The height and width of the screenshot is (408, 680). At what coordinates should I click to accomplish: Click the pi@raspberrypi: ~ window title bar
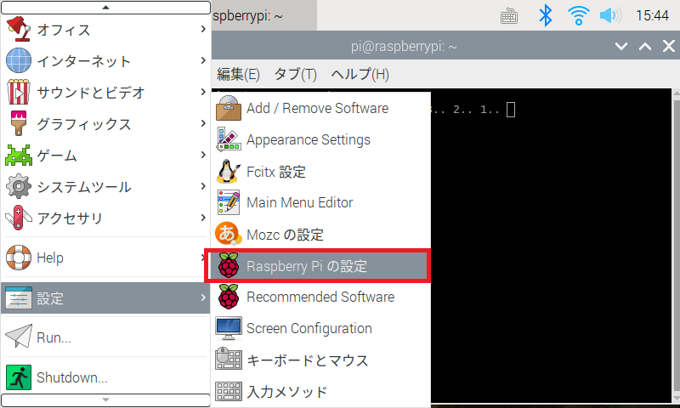coord(403,46)
